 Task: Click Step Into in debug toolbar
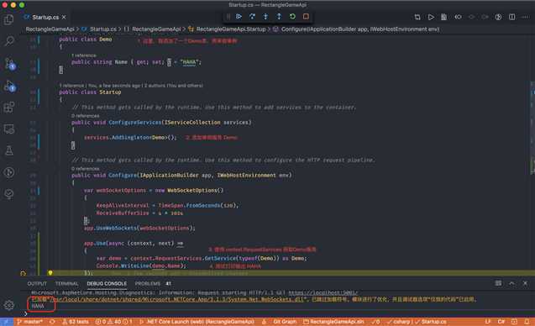pos(265,17)
